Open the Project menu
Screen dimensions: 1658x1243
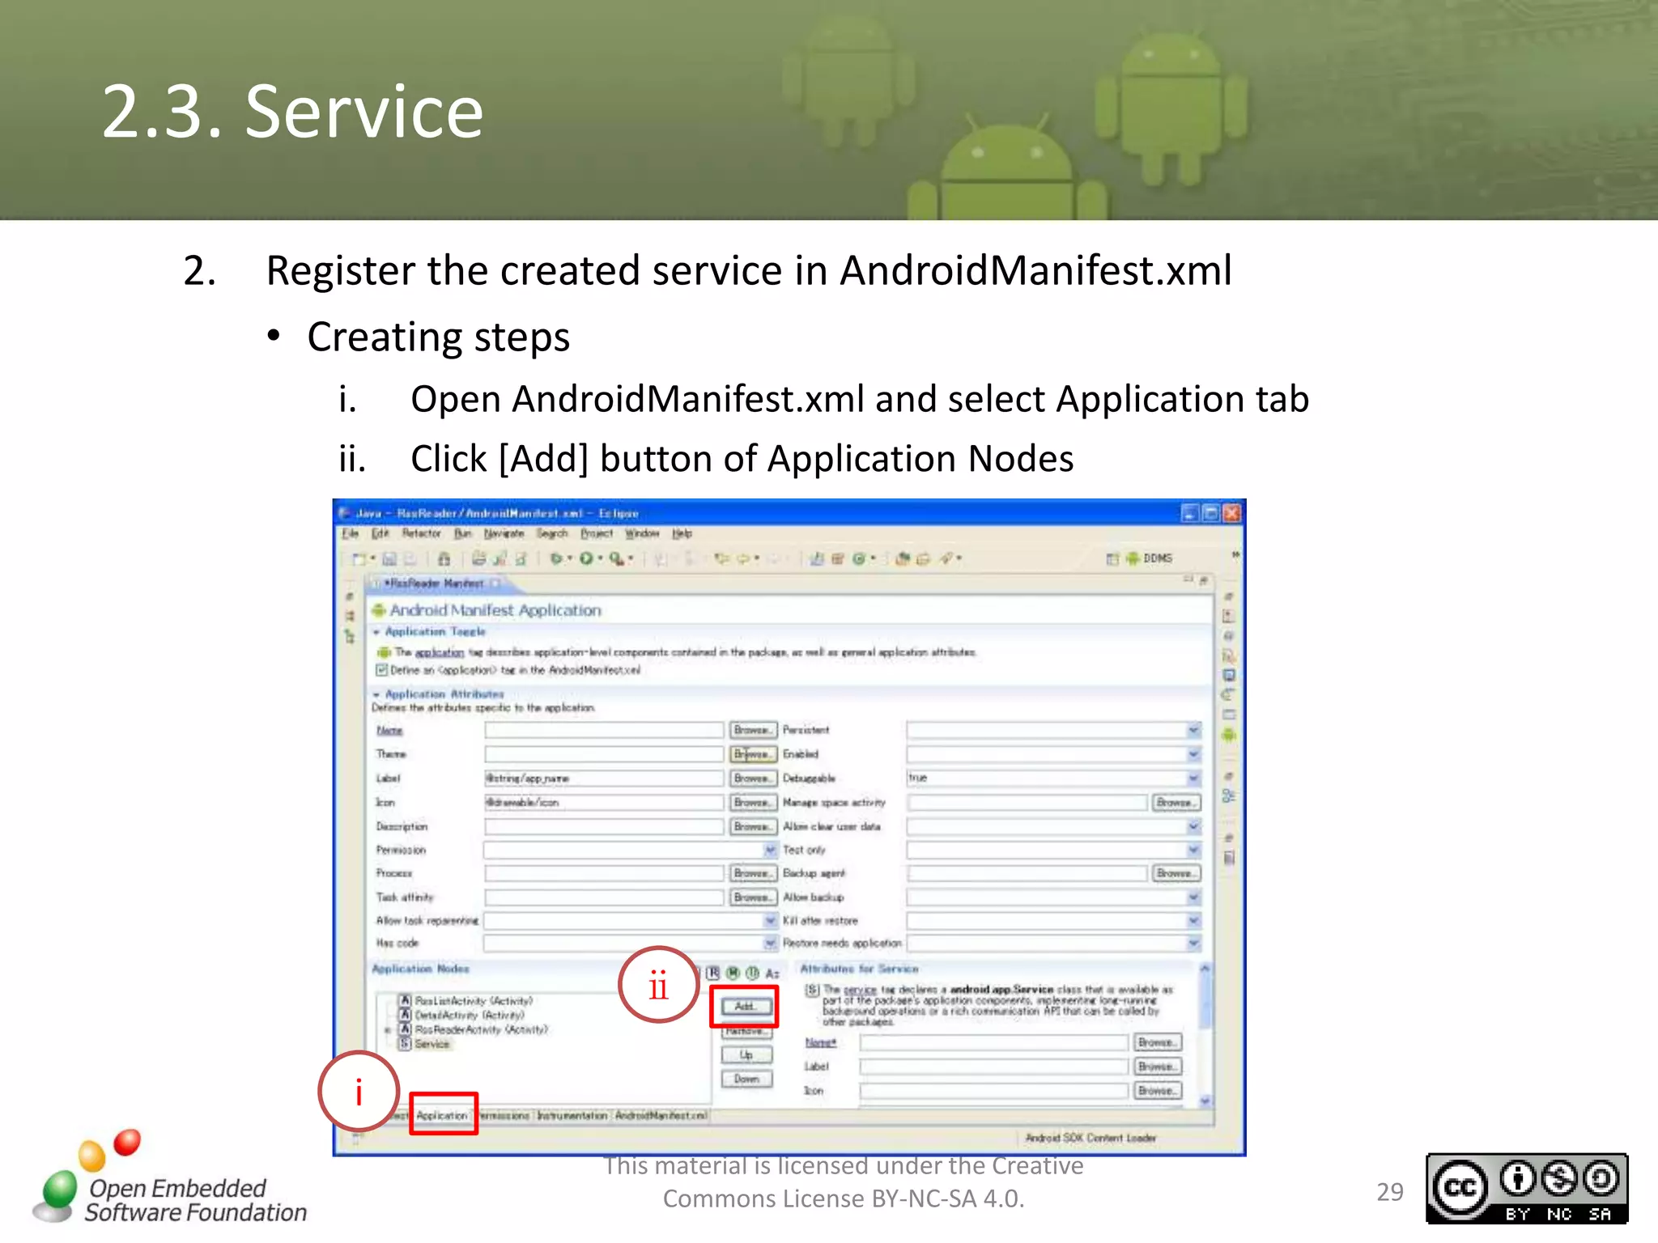pos(597,533)
